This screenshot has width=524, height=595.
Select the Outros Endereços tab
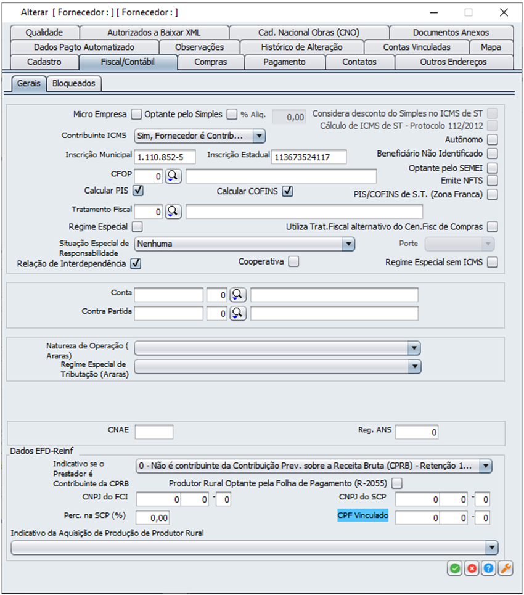click(x=454, y=62)
